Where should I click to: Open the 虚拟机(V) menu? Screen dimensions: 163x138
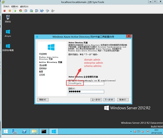(x=24, y=6)
